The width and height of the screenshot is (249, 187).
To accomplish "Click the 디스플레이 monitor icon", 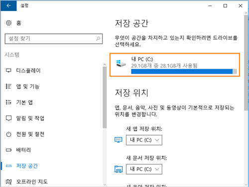I will pyautogui.click(x=8, y=71).
